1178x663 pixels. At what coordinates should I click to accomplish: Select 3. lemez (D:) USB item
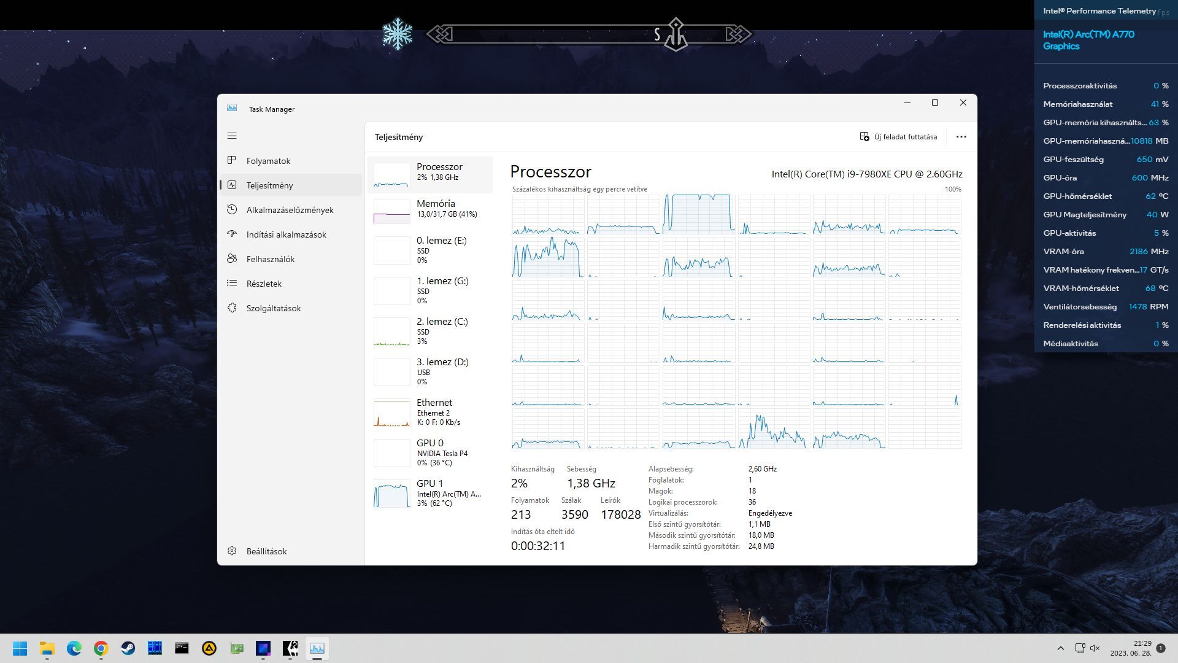click(429, 372)
